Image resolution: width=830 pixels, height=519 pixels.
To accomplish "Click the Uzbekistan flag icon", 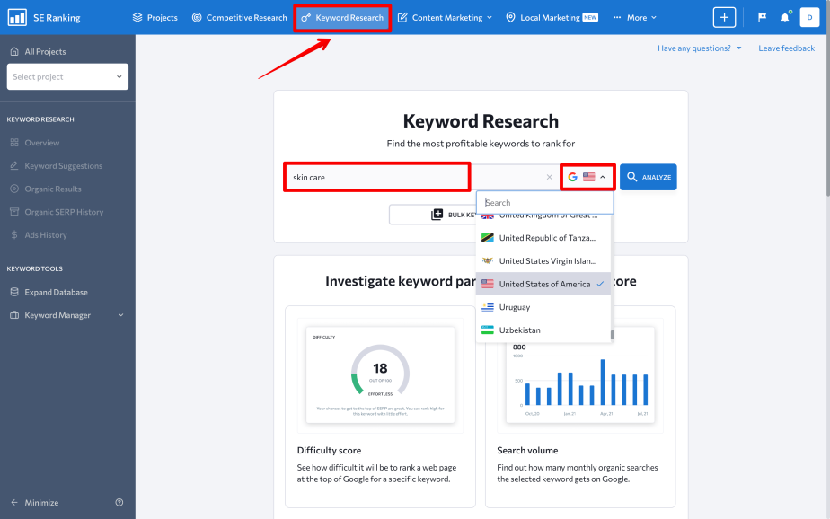I will coord(488,330).
